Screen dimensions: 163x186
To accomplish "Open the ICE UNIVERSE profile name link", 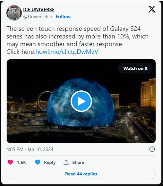I will [x=39, y=10].
